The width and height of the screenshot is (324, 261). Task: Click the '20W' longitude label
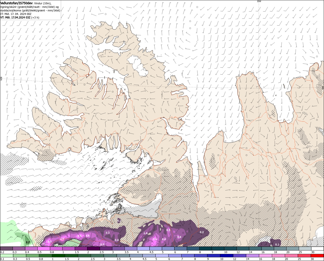click(259, 1)
